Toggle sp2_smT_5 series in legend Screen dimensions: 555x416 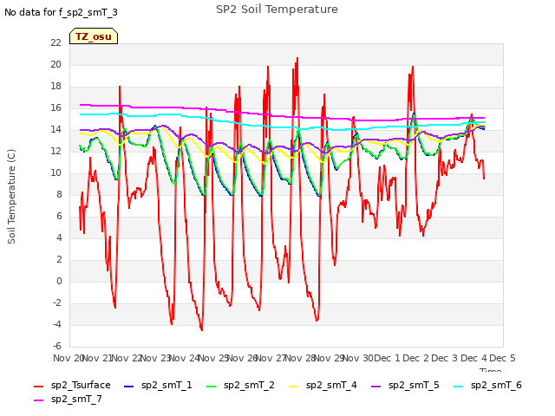click(405, 385)
